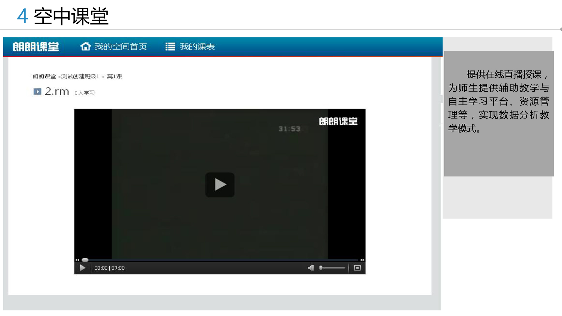Image resolution: width=562 pixels, height=316 pixels.
Task: Mute audio with the speaker icon
Action: tap(310, 268)
